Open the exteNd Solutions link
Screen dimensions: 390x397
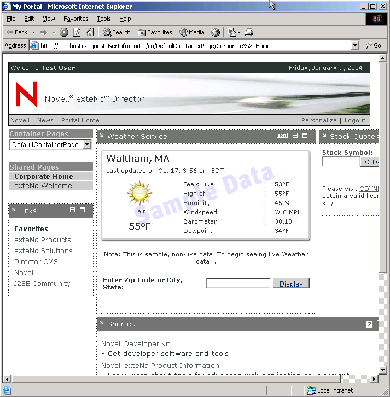pos(43,250)
